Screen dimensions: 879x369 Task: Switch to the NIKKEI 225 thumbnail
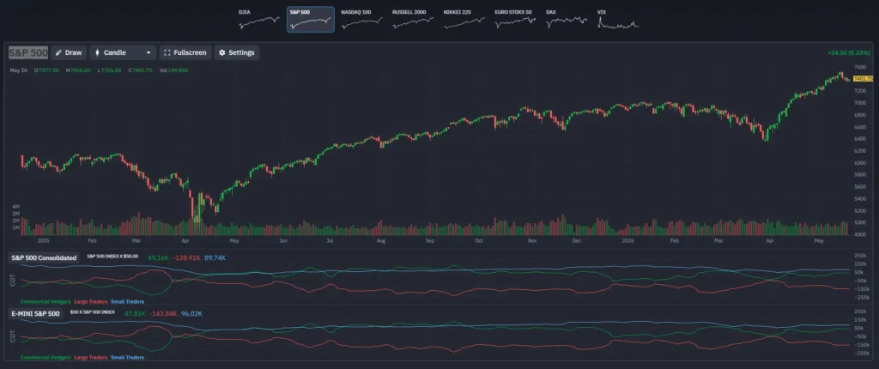click(x=464, y=20)
